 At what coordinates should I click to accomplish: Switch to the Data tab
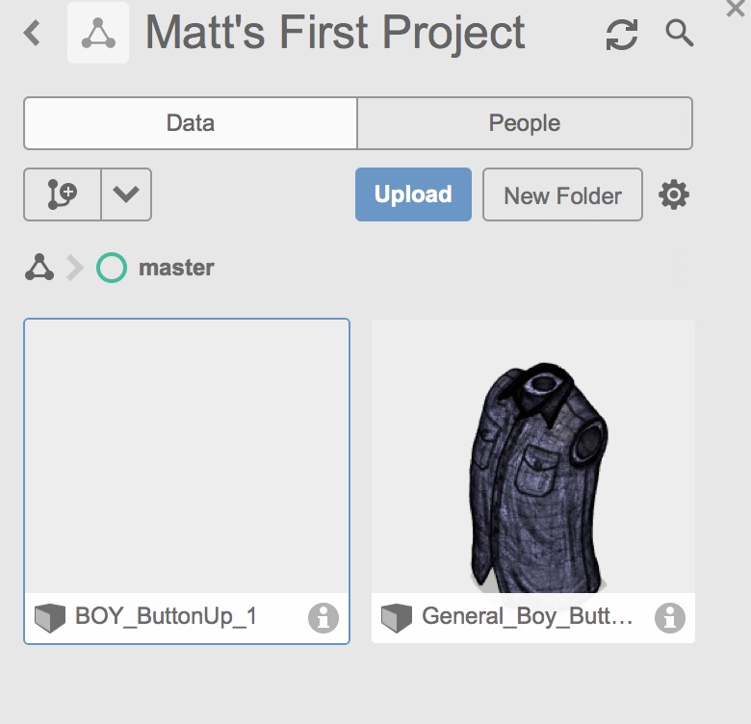click(x=190, y=123)
